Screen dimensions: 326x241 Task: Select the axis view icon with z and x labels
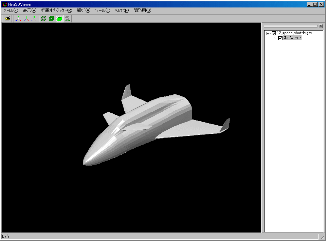(x=34, y=19)
